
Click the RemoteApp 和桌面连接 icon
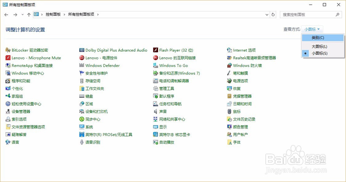8,66
